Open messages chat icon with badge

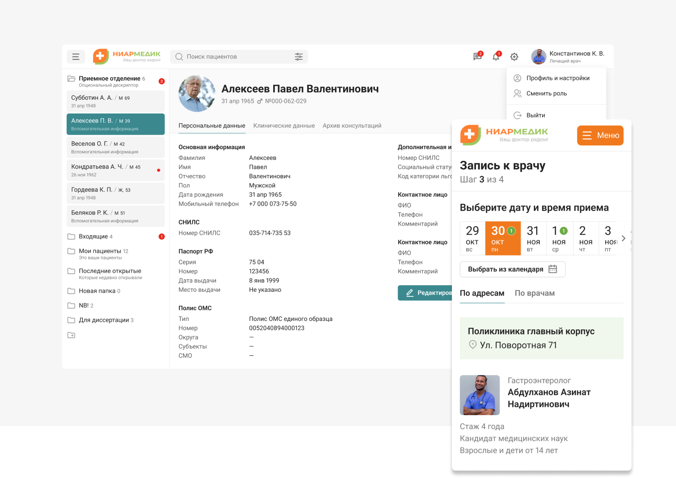pyautogui.click(x=477, y=57)
